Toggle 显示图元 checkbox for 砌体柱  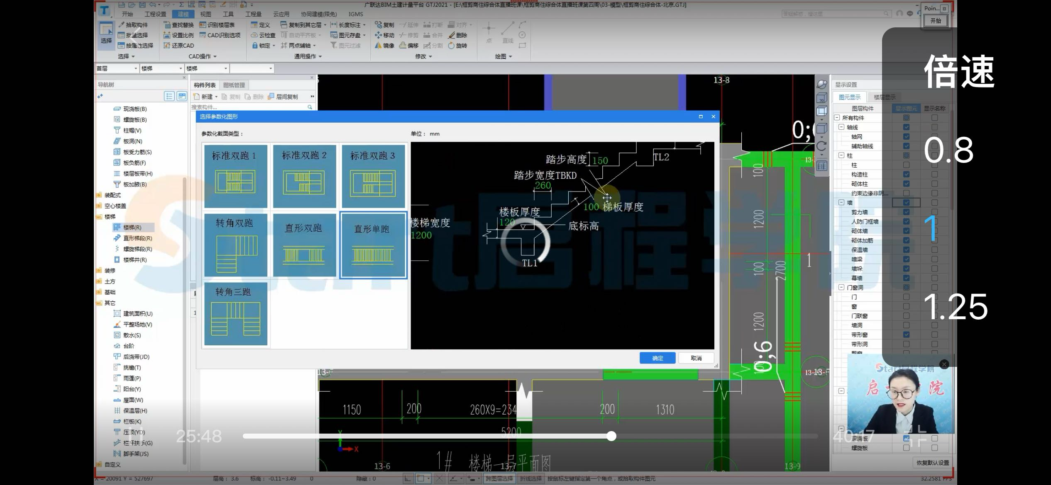click(906, 184)
